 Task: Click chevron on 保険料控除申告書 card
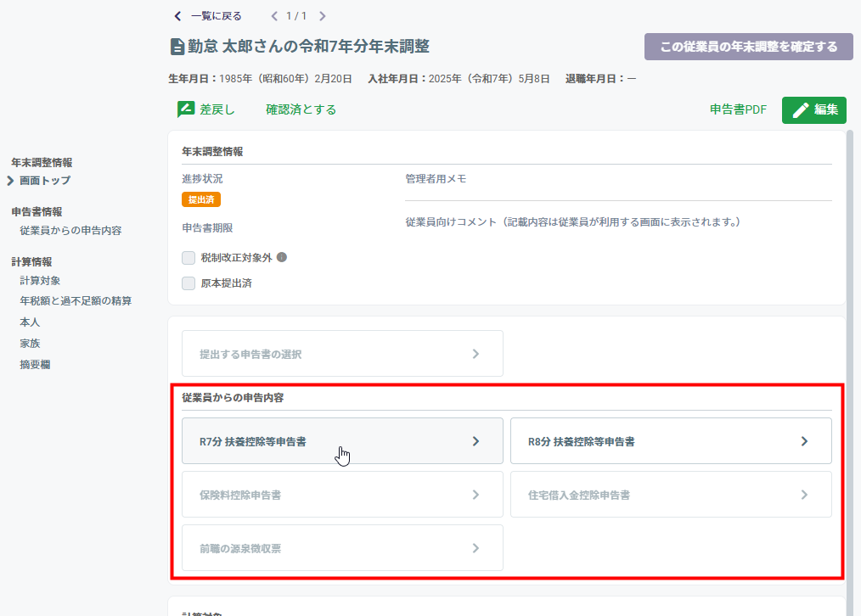pyautogui.click(x=476, y=495)
